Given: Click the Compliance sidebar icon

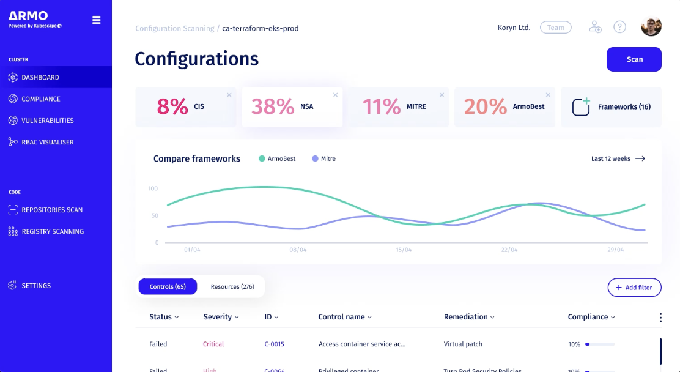Looking at the screenshot, I should 13,99.
